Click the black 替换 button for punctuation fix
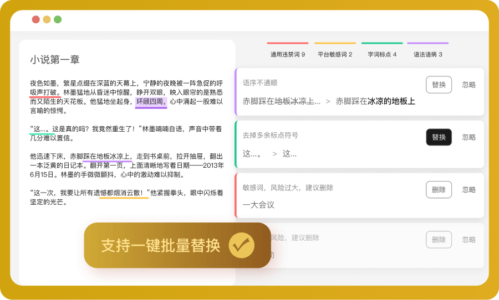The height and width of the screenshot is (300, 499). (439, 137)
